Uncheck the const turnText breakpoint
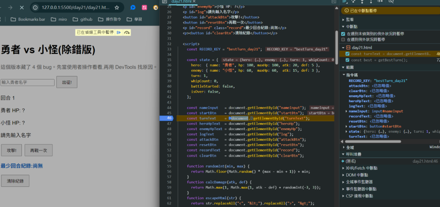 point(348,54)
